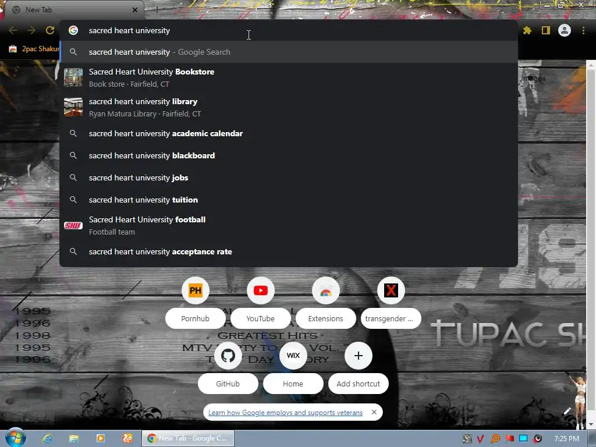Screen dimensions: 596x447
Task: Choose the blackboard suggestion
Action: 289,155
